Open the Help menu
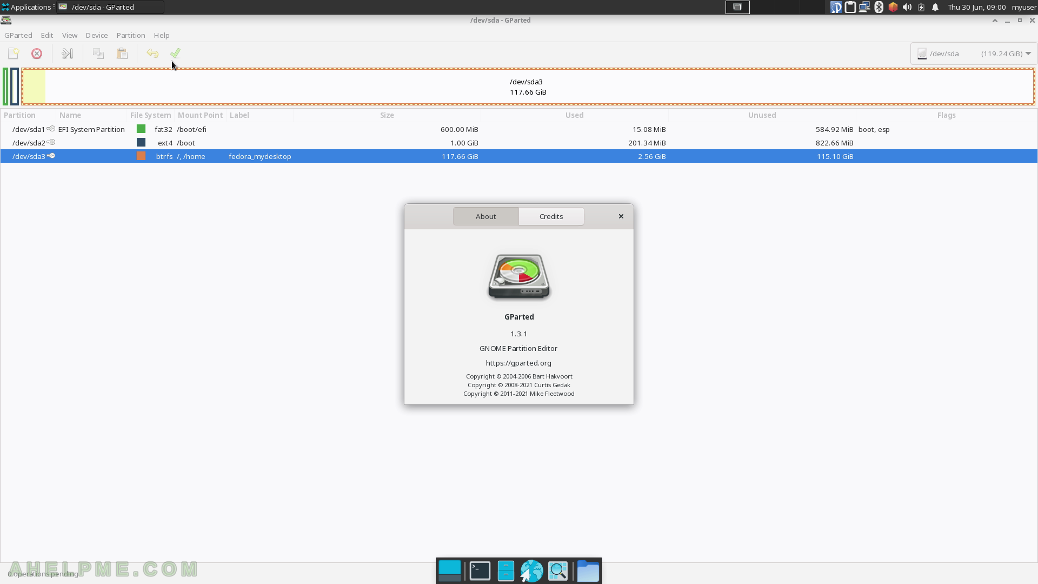The height and width of the screenshot is (584, 1038). click(x=162, y=35)
